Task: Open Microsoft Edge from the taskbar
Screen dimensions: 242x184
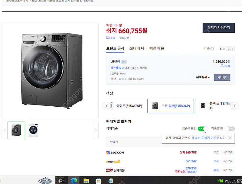Action: click(x=74, y=180)
